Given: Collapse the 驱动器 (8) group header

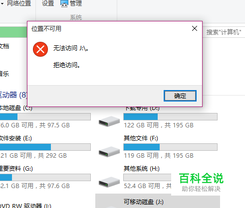Looking at the screenshot, I should point(13,95).
